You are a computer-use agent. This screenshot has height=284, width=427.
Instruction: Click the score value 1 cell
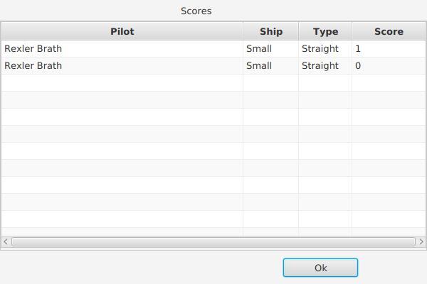tap(389, 49)
